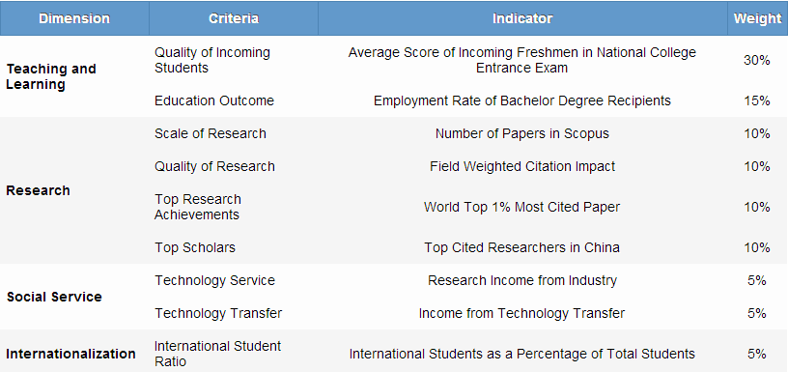Click the International Student Ratio criteria
Viewport: 788px width, 372px height.
click(x=217, y=354)
